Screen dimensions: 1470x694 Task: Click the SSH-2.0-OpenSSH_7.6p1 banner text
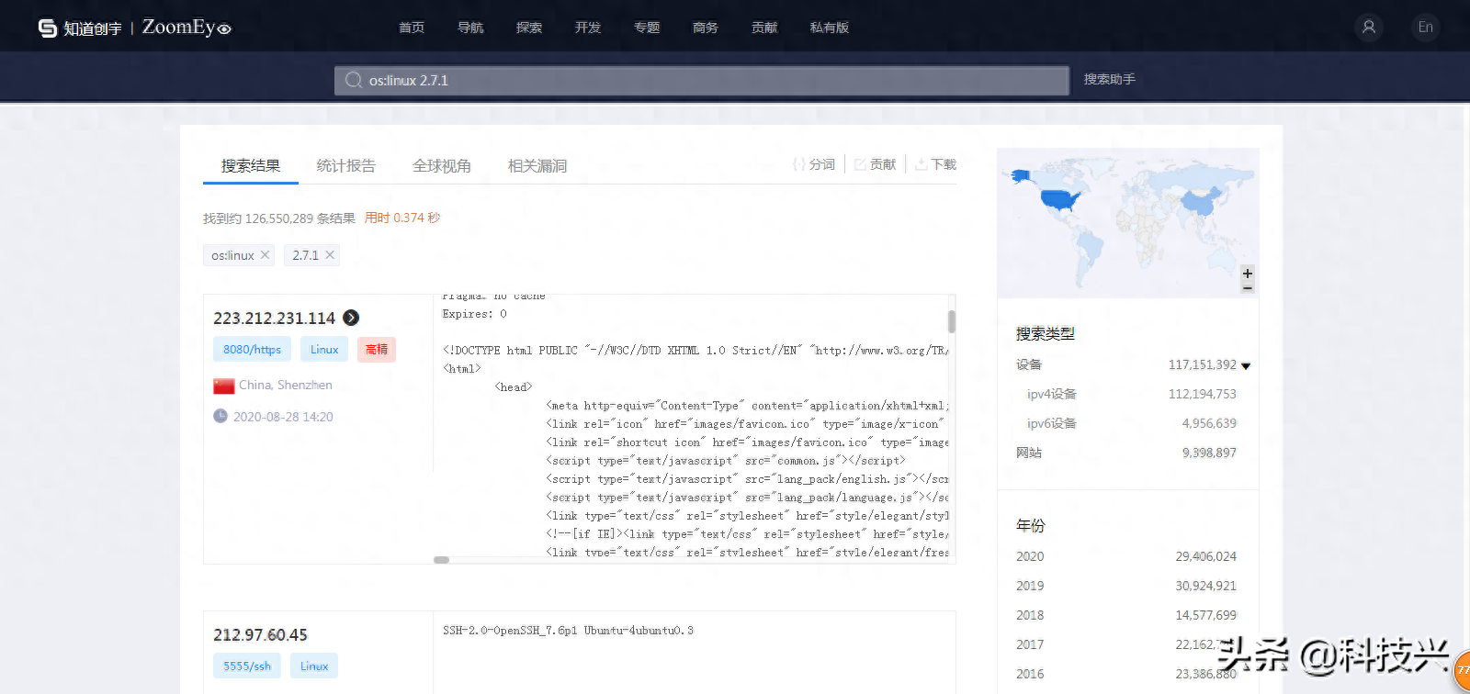pyautogui.click(x=568, y=631)
